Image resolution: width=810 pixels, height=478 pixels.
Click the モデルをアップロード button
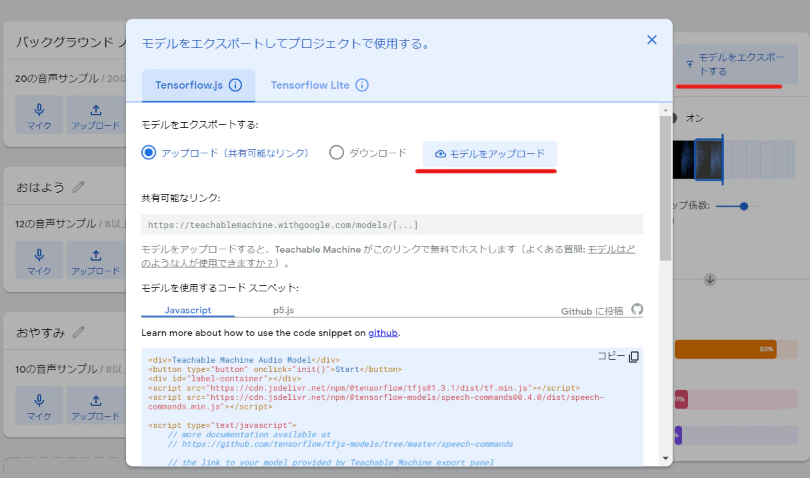490,154
